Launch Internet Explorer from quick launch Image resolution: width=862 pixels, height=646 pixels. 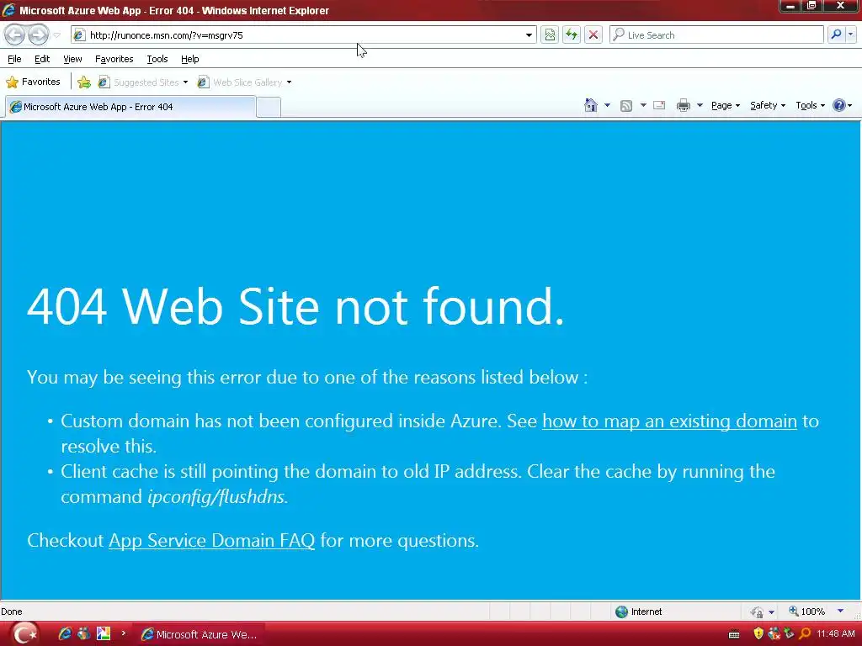(x=65, y=634)
